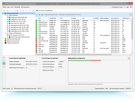
Task: Click the globe icon beside Сетевое окружение header
Action: coord(37,11)
